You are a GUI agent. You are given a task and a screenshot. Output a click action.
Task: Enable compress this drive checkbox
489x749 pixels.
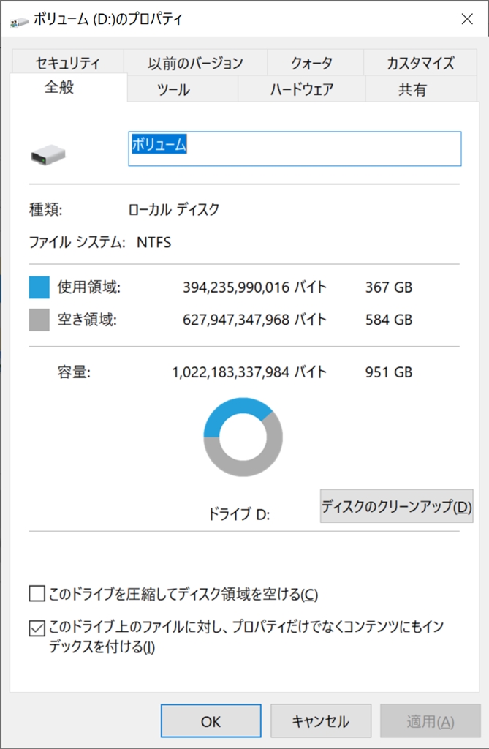pos(37,594)
